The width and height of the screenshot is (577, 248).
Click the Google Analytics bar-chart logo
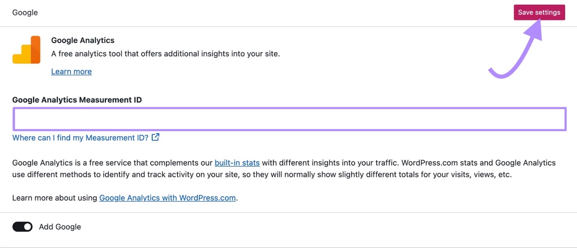27,50
